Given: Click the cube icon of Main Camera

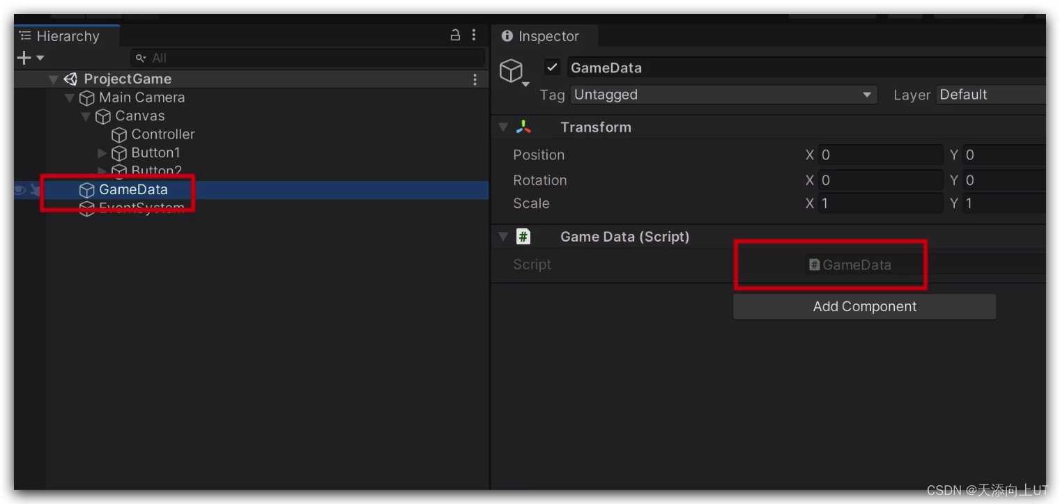Looking at the screenshot, I should (x=86, y=98).
